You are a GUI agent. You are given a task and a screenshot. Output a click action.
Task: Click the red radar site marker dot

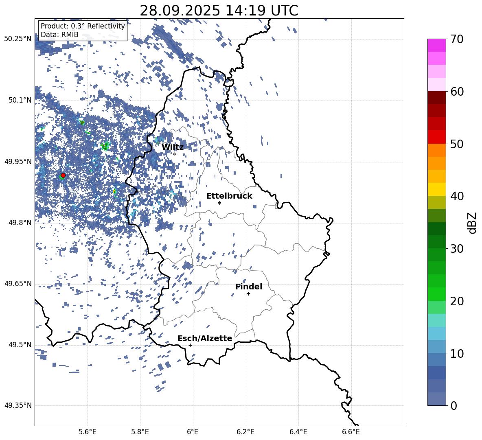coord(63,175)
